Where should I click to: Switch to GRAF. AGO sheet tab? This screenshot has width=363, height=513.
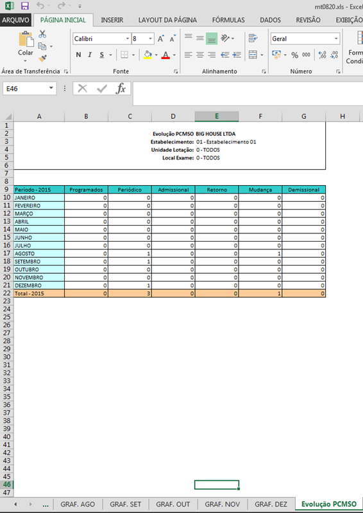click(x=78, y=504)
